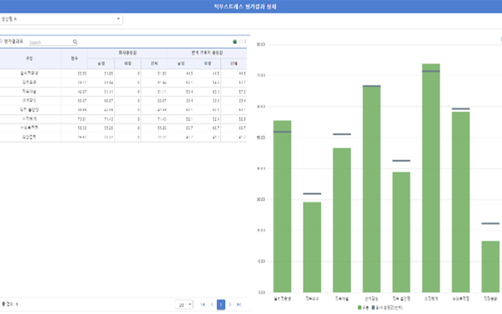502x314 pixels.
Task: Click the 보상부적절 green bar in the chart
Action: pos(460,202)
